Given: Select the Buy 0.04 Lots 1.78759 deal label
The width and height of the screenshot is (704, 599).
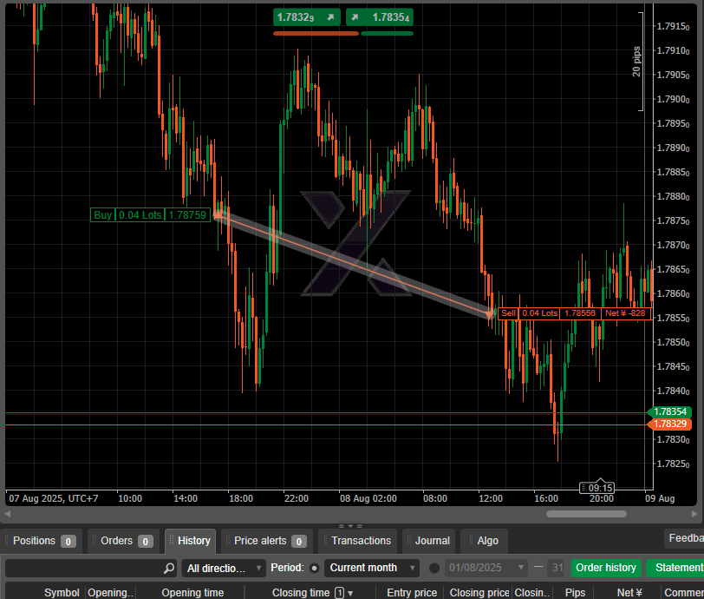Looking at the screenshot, I should [x=150, y=215].
